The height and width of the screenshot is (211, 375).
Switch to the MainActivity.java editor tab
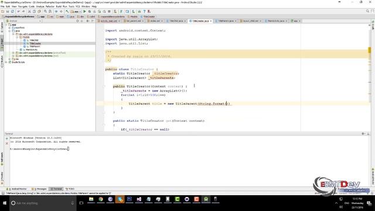(276, 21)
